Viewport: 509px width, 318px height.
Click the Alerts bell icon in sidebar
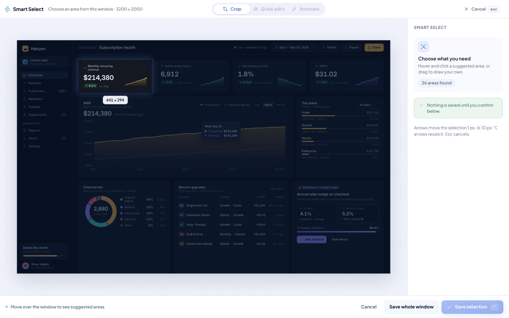click(x=24, y=138)
